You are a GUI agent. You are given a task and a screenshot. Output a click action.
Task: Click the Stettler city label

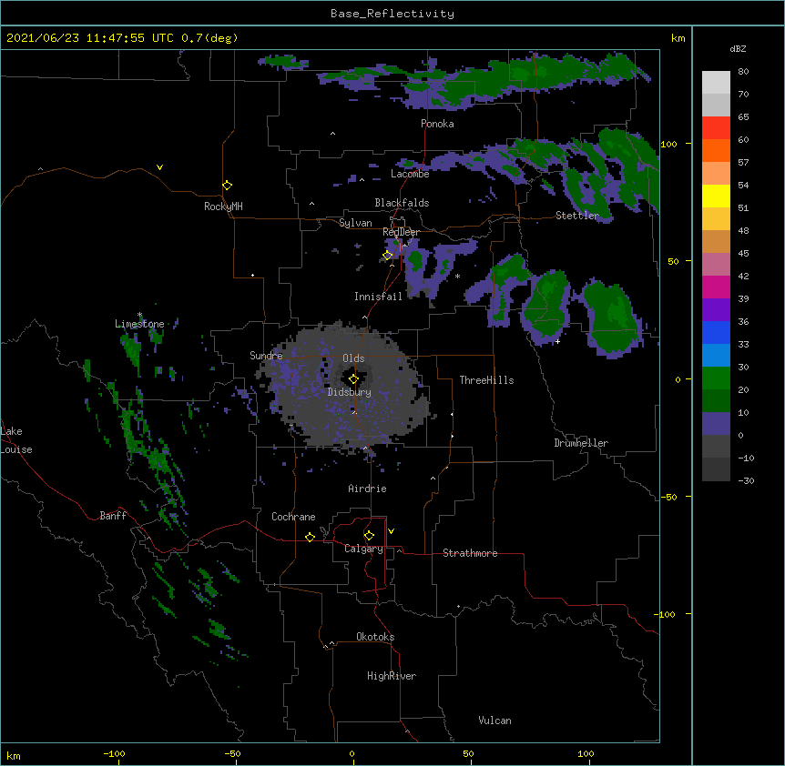tap(577, 216)
